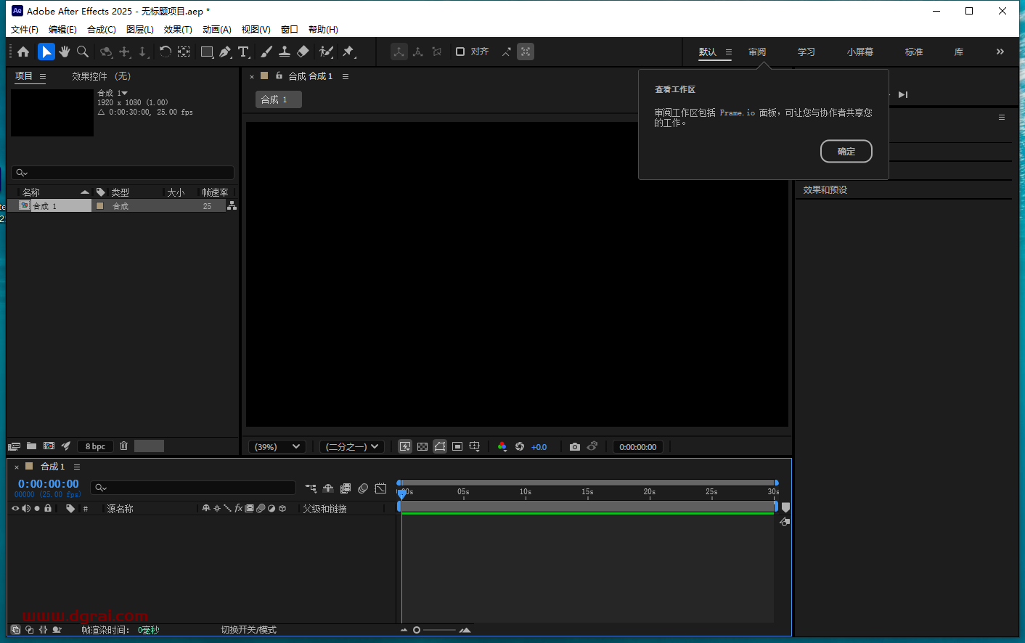Open grid and guide options

coord(475,447)
